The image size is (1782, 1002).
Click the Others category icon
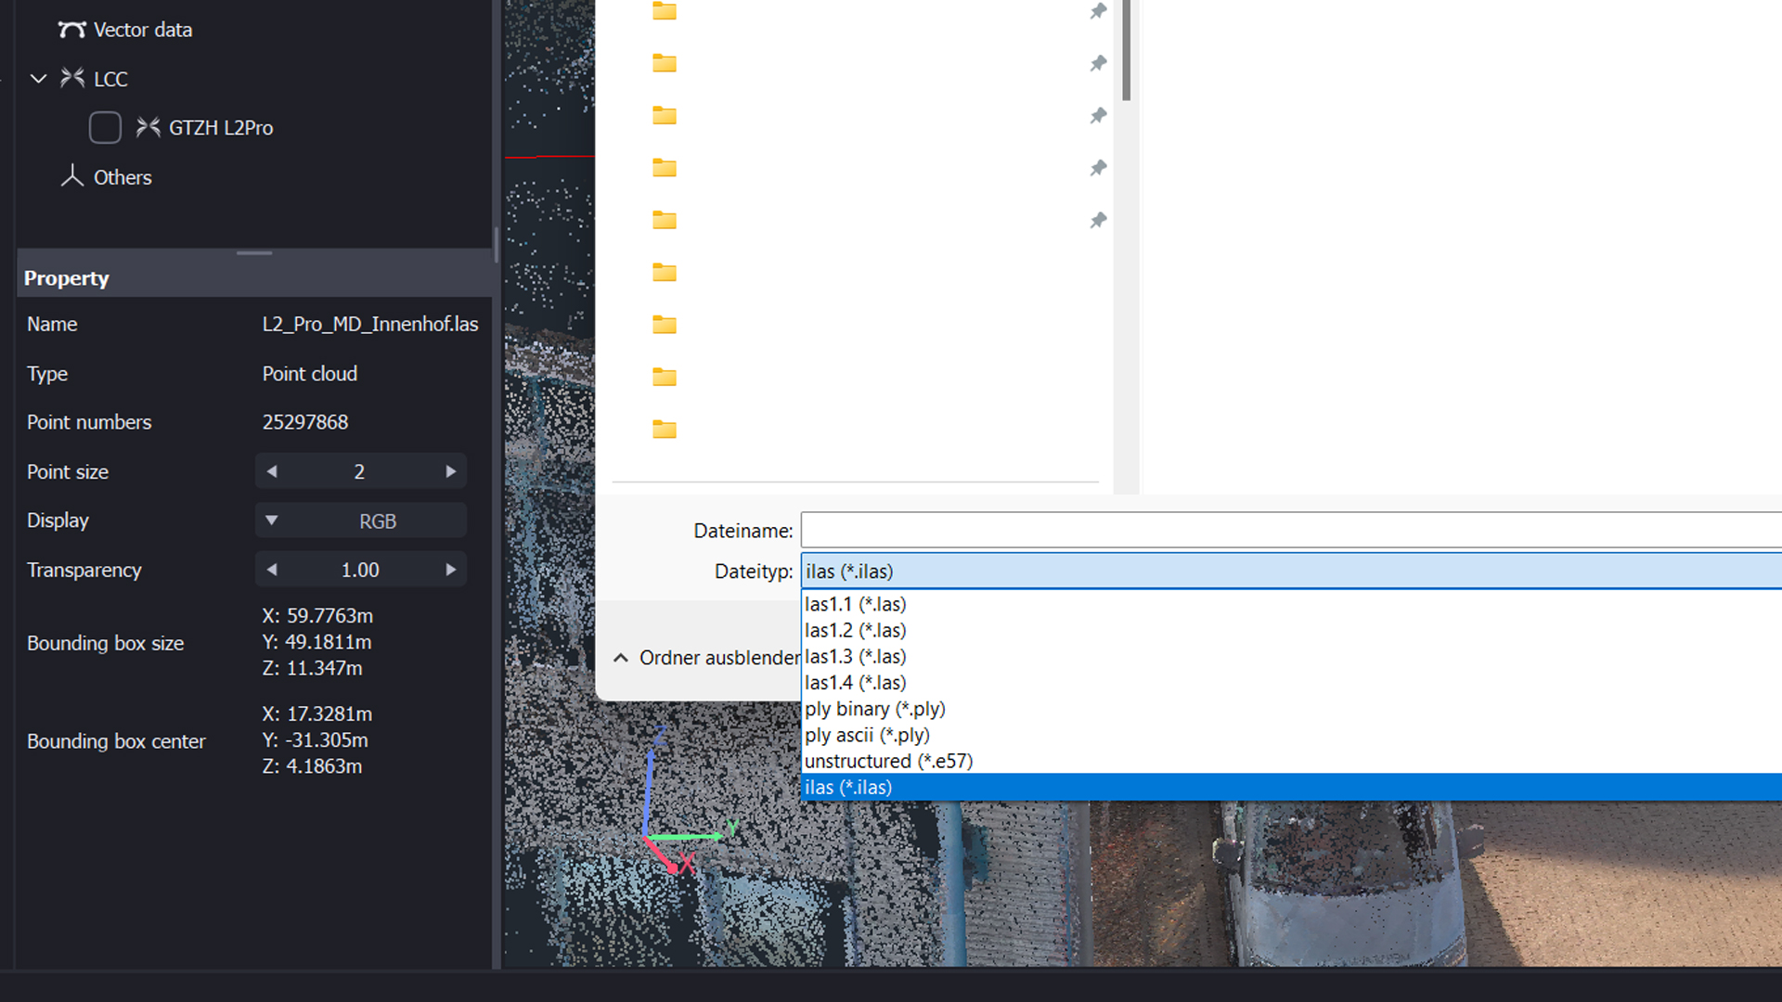72,176
